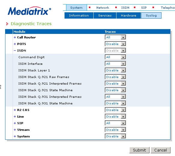Click the Stream module name
The height and width of the screenshot is (156, 175).
click(x=23, y=130)
